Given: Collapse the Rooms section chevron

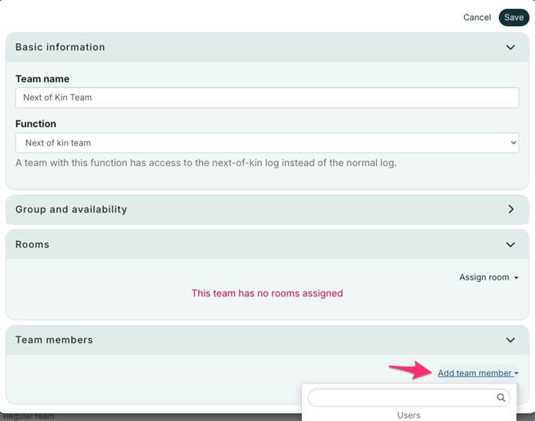Looking at the screenshot, I should tap(510, 244).
